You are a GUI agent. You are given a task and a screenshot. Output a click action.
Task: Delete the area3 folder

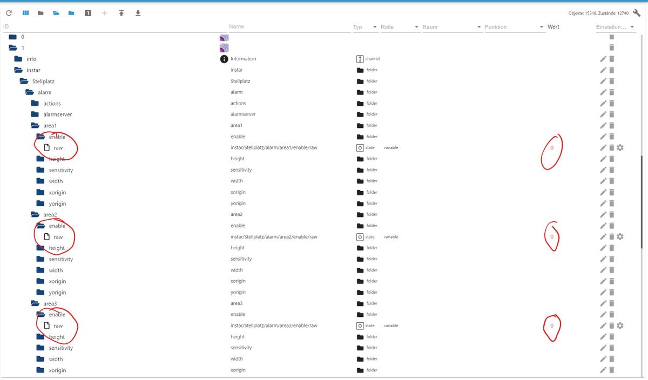click(612, 303)
